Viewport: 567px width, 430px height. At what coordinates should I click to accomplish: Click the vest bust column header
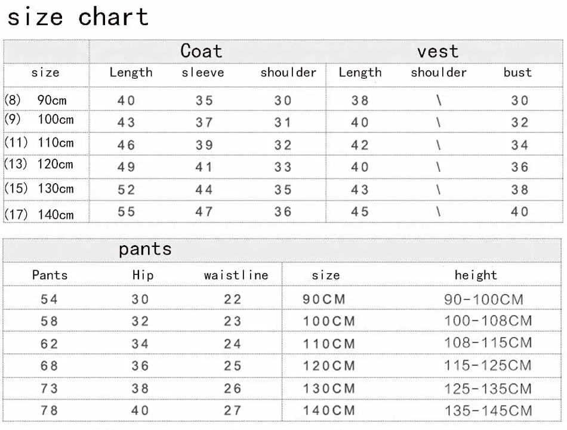coord(517,72)
